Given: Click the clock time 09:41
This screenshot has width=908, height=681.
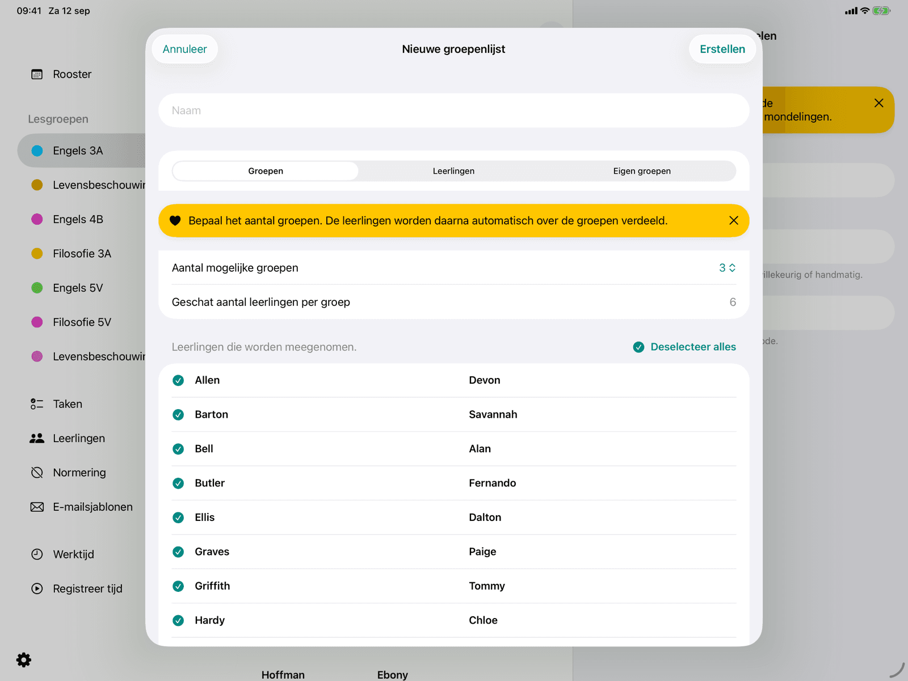Looking at the screenshot, I should point(29,11).
